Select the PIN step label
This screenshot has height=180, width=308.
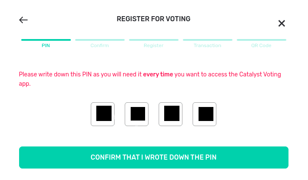[x=46, y=45]
